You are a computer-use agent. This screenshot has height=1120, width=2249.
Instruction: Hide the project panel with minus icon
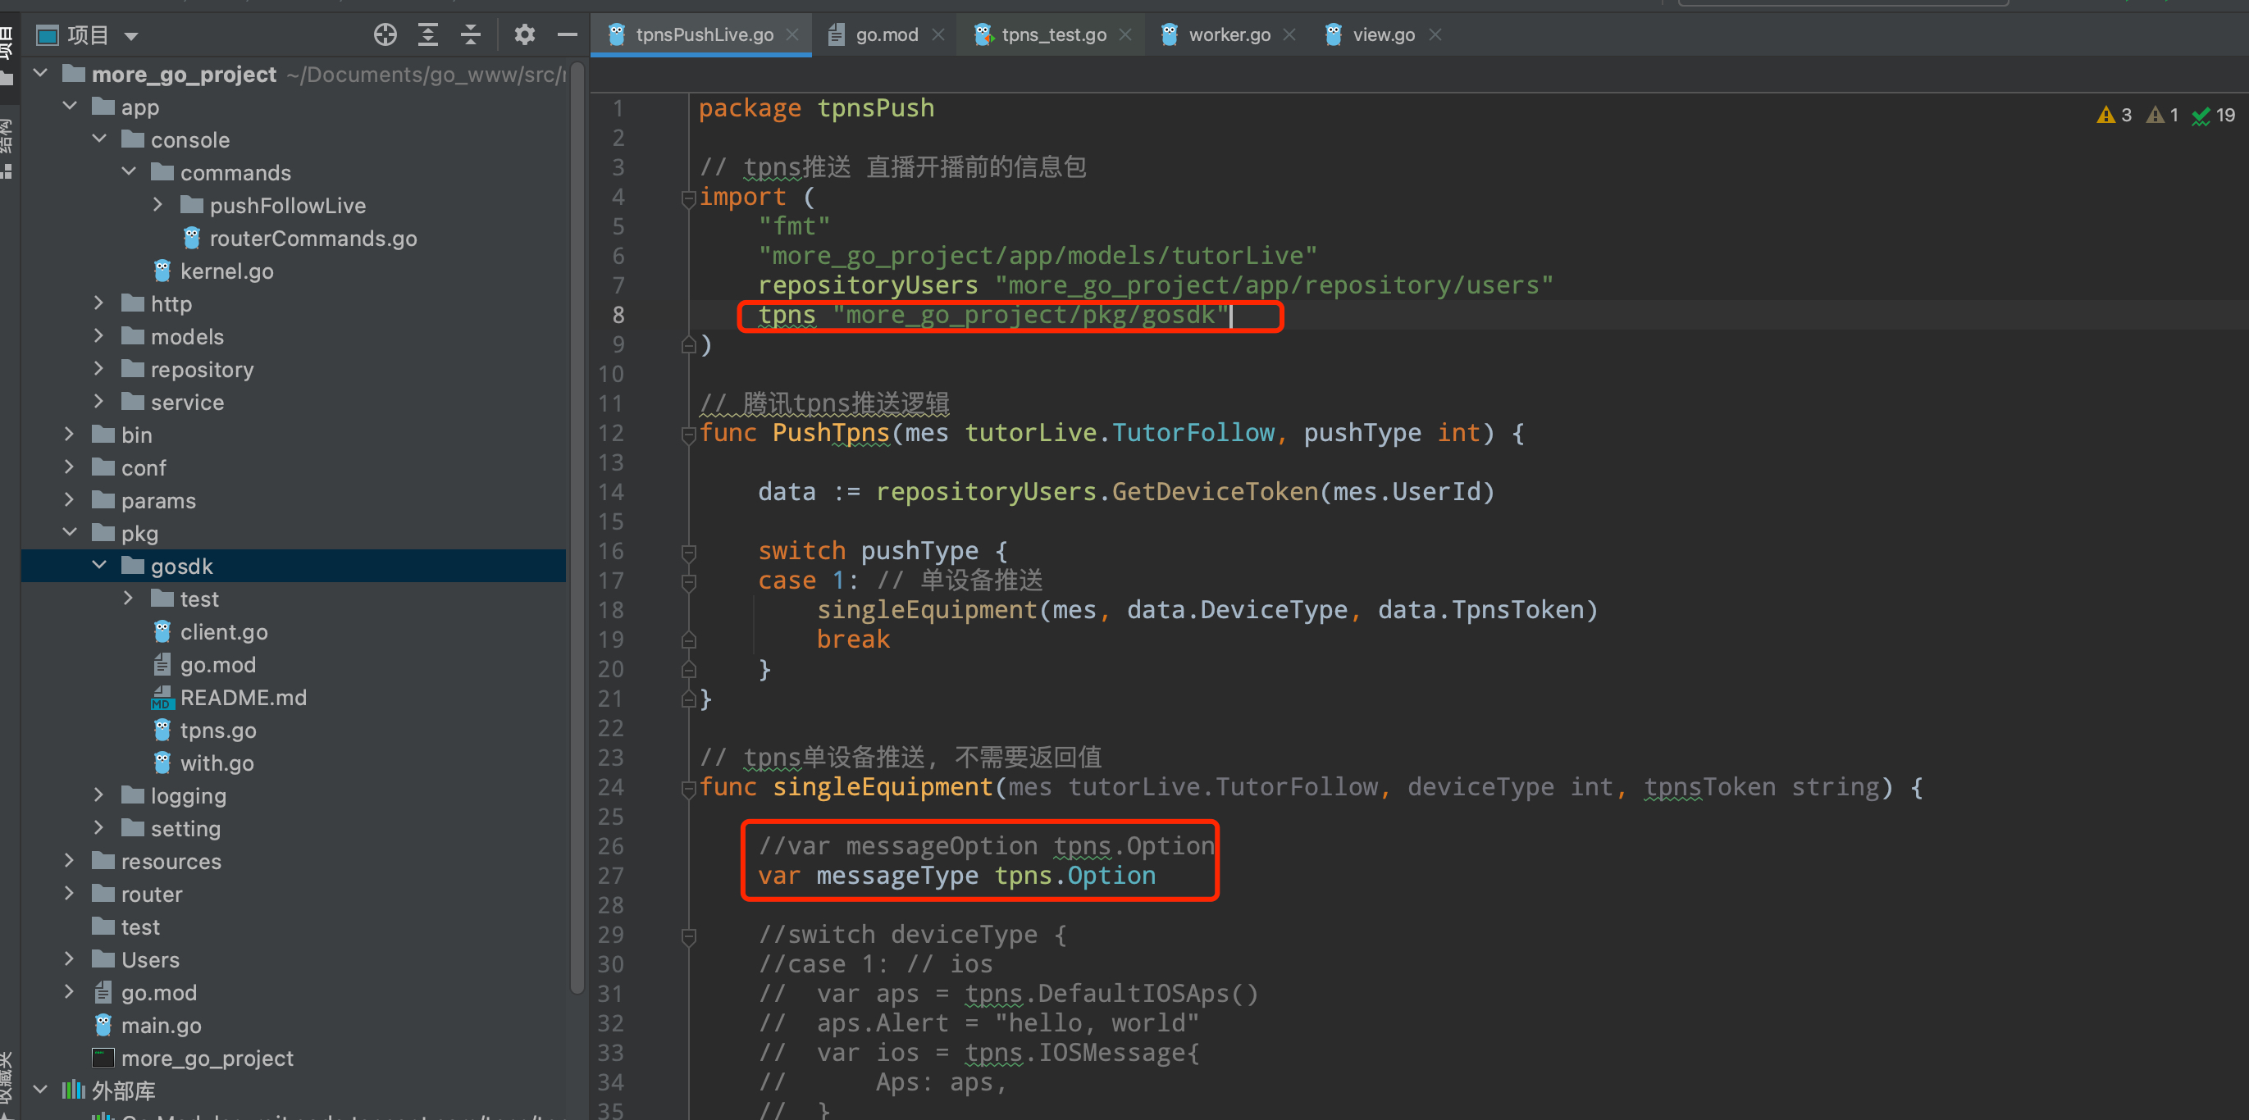[568, 35]
